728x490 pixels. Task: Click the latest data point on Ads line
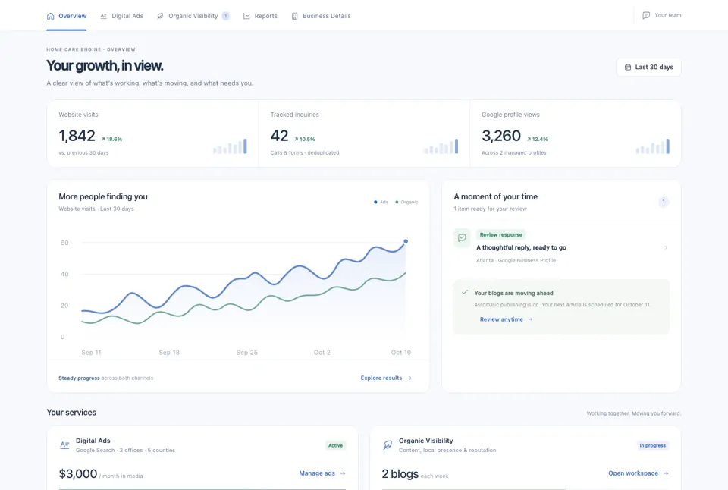[x=406, y=241]
